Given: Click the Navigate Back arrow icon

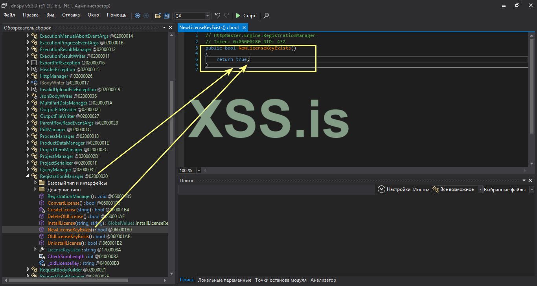Looking at the screenshot, I should [137, 16].
